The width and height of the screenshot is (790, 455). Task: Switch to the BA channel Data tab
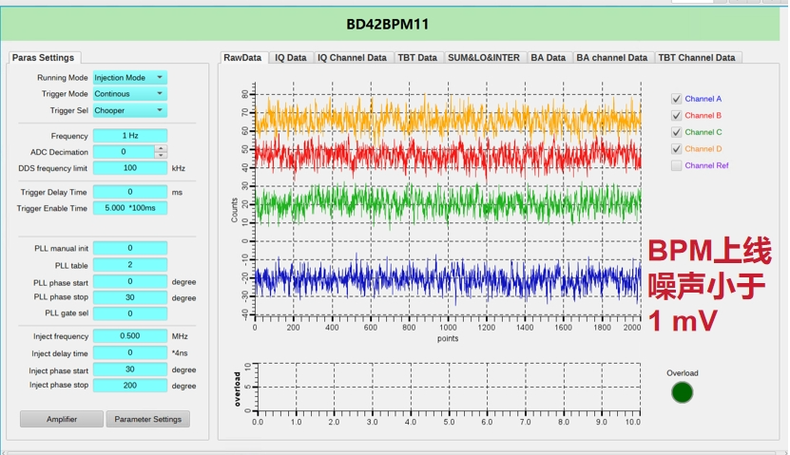coord(612,58)
